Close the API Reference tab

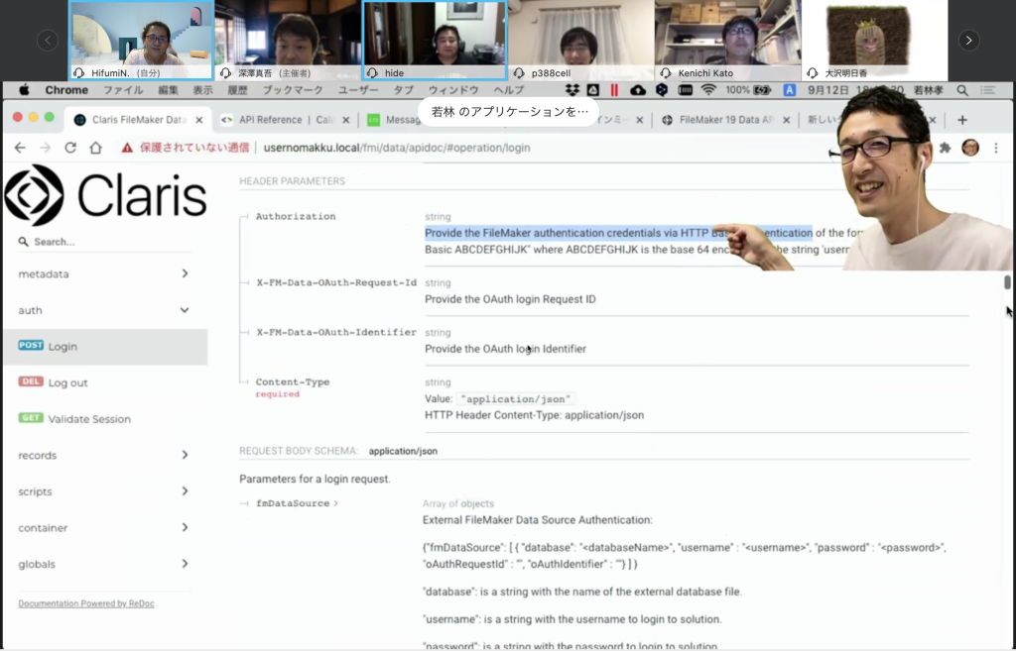[346, 120]
